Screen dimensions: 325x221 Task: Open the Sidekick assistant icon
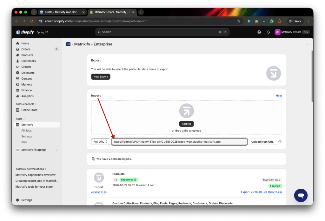coord(259,32)
